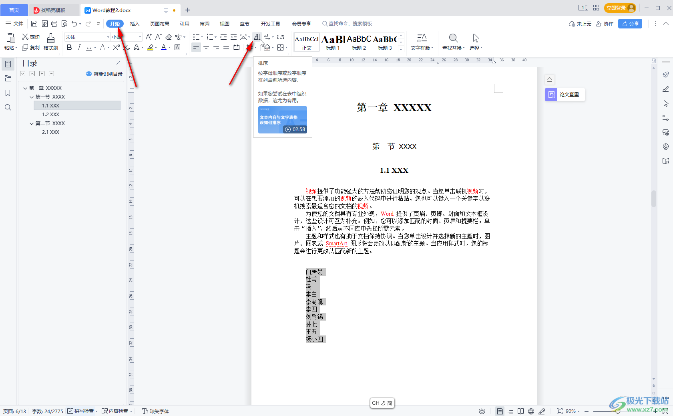The height and width of the screenshot is (416, 673).
Task: Open 文字排版 text layout tool
Action: pyautogui.click(x=422, y=42)
